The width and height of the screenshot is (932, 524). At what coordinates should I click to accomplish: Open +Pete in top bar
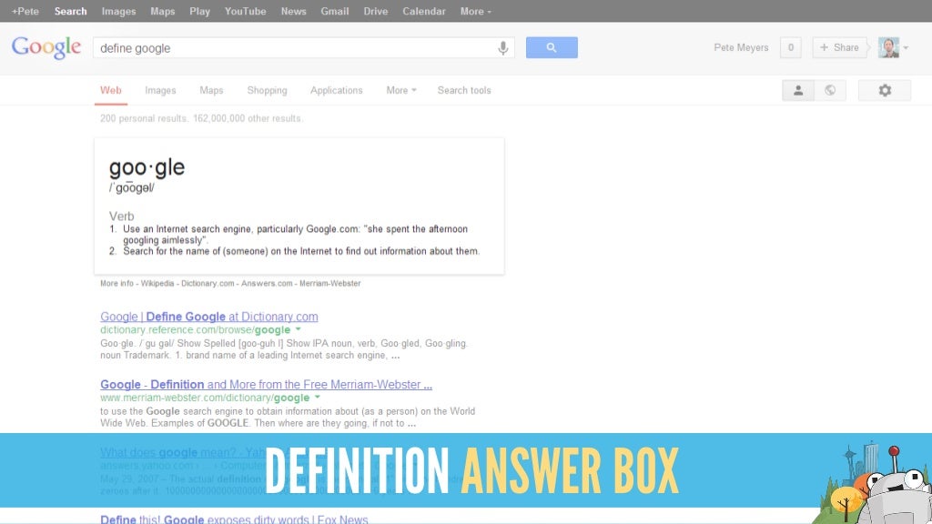[25, 11]
